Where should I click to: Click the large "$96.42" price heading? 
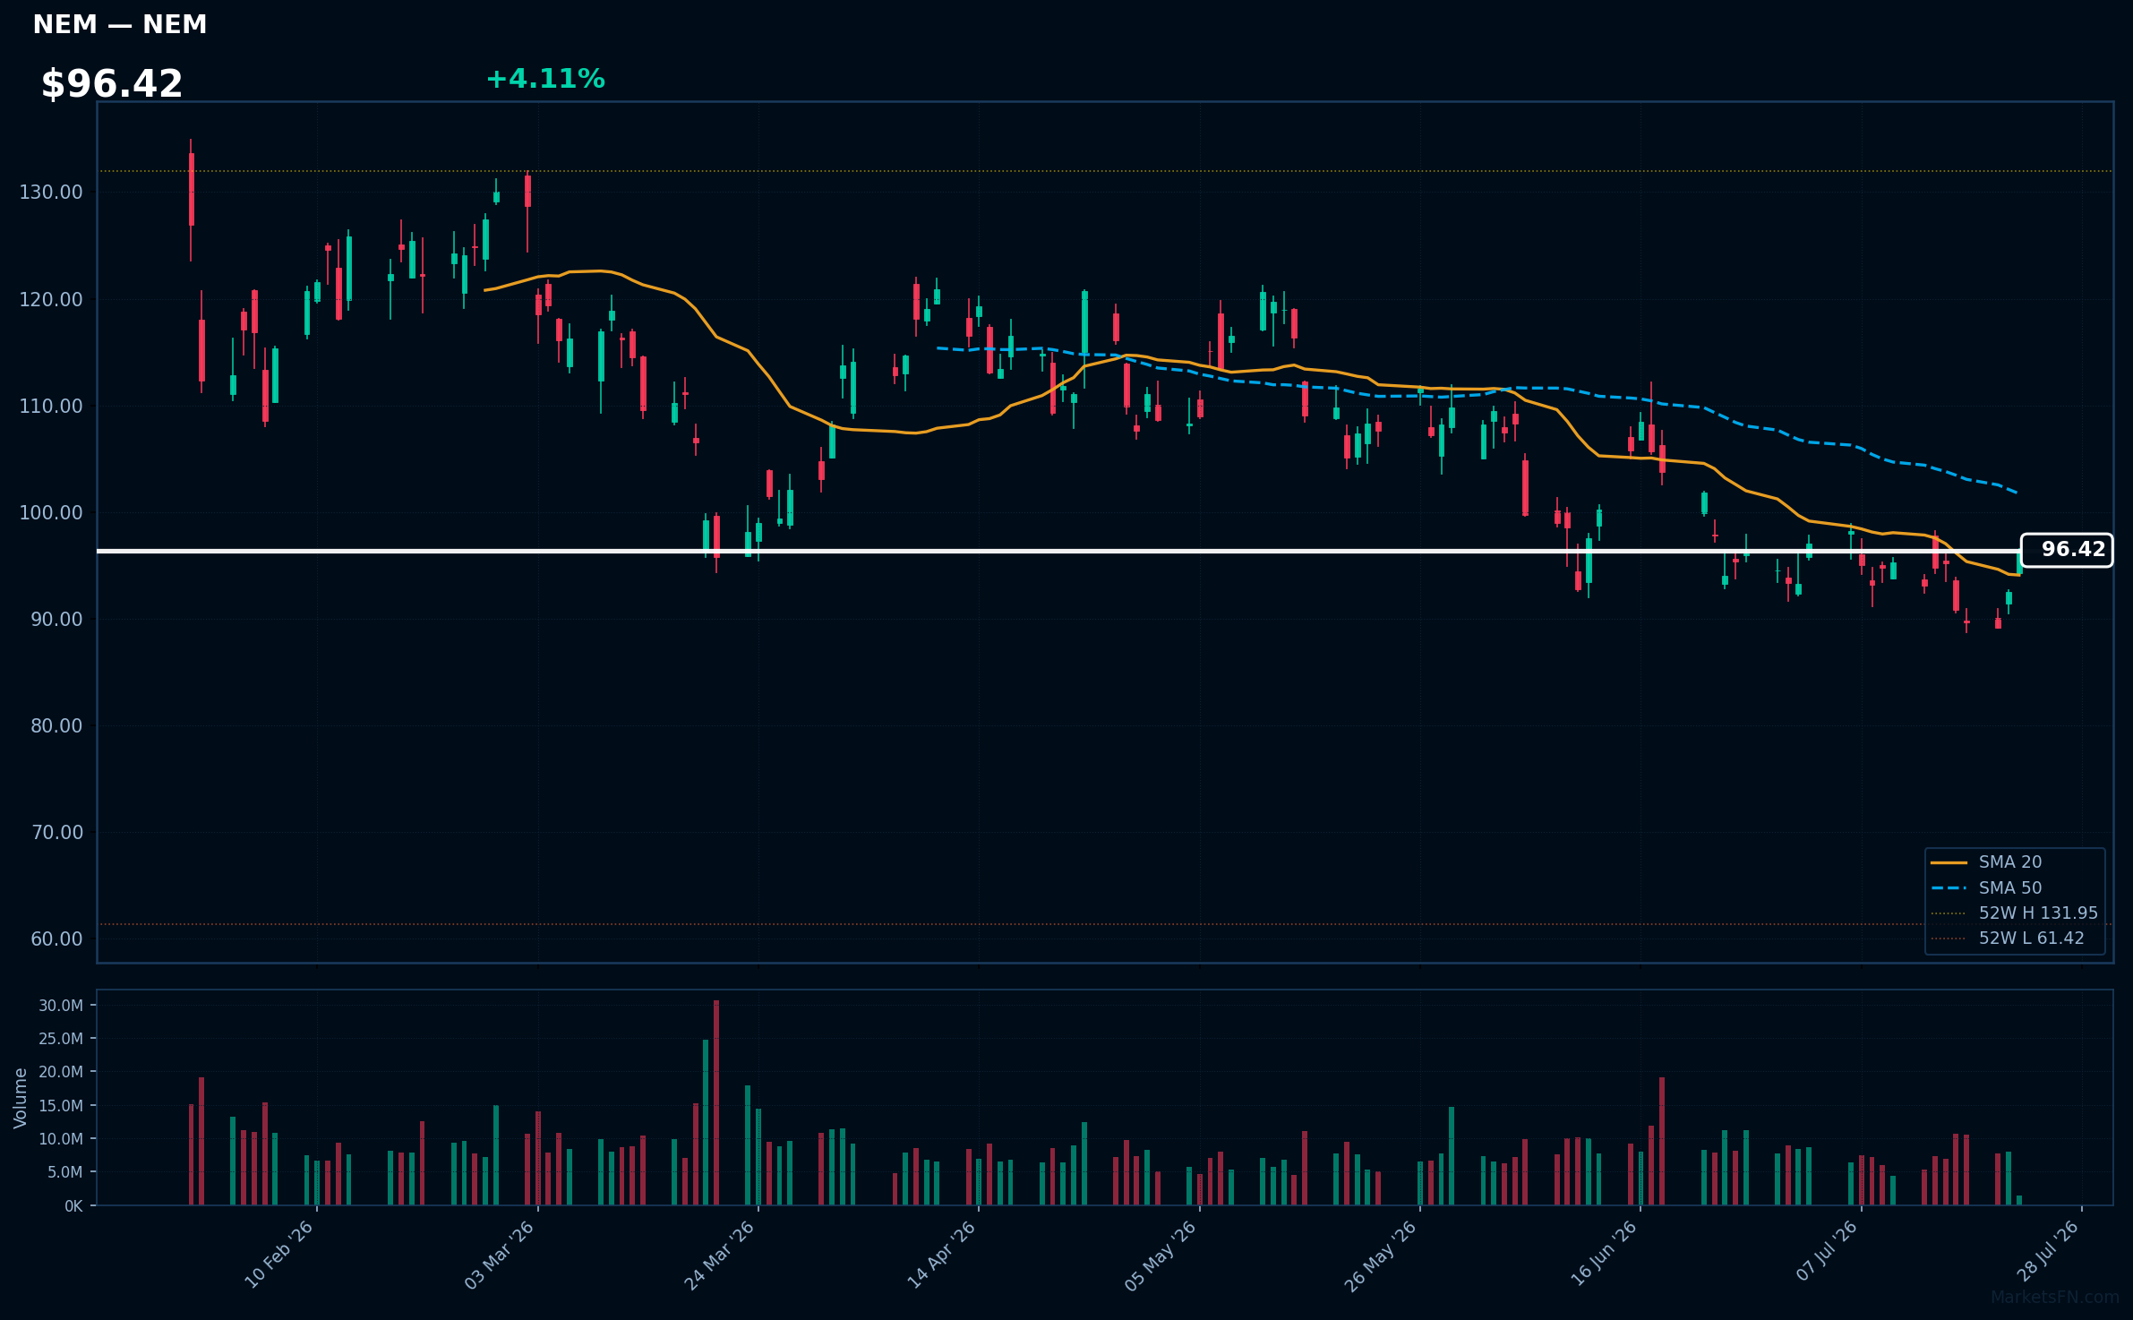pyautogui.click(x=112, y=84)
